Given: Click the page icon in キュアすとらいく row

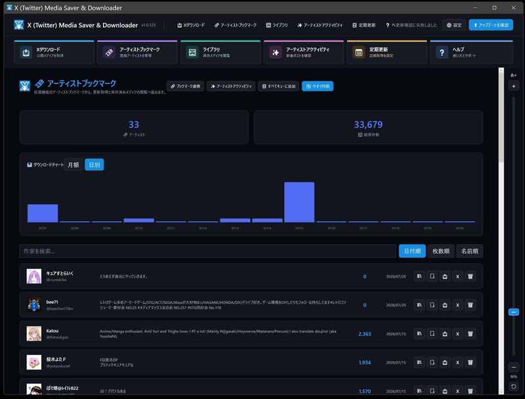Looking at the screenshot, I should pos(432,276).
